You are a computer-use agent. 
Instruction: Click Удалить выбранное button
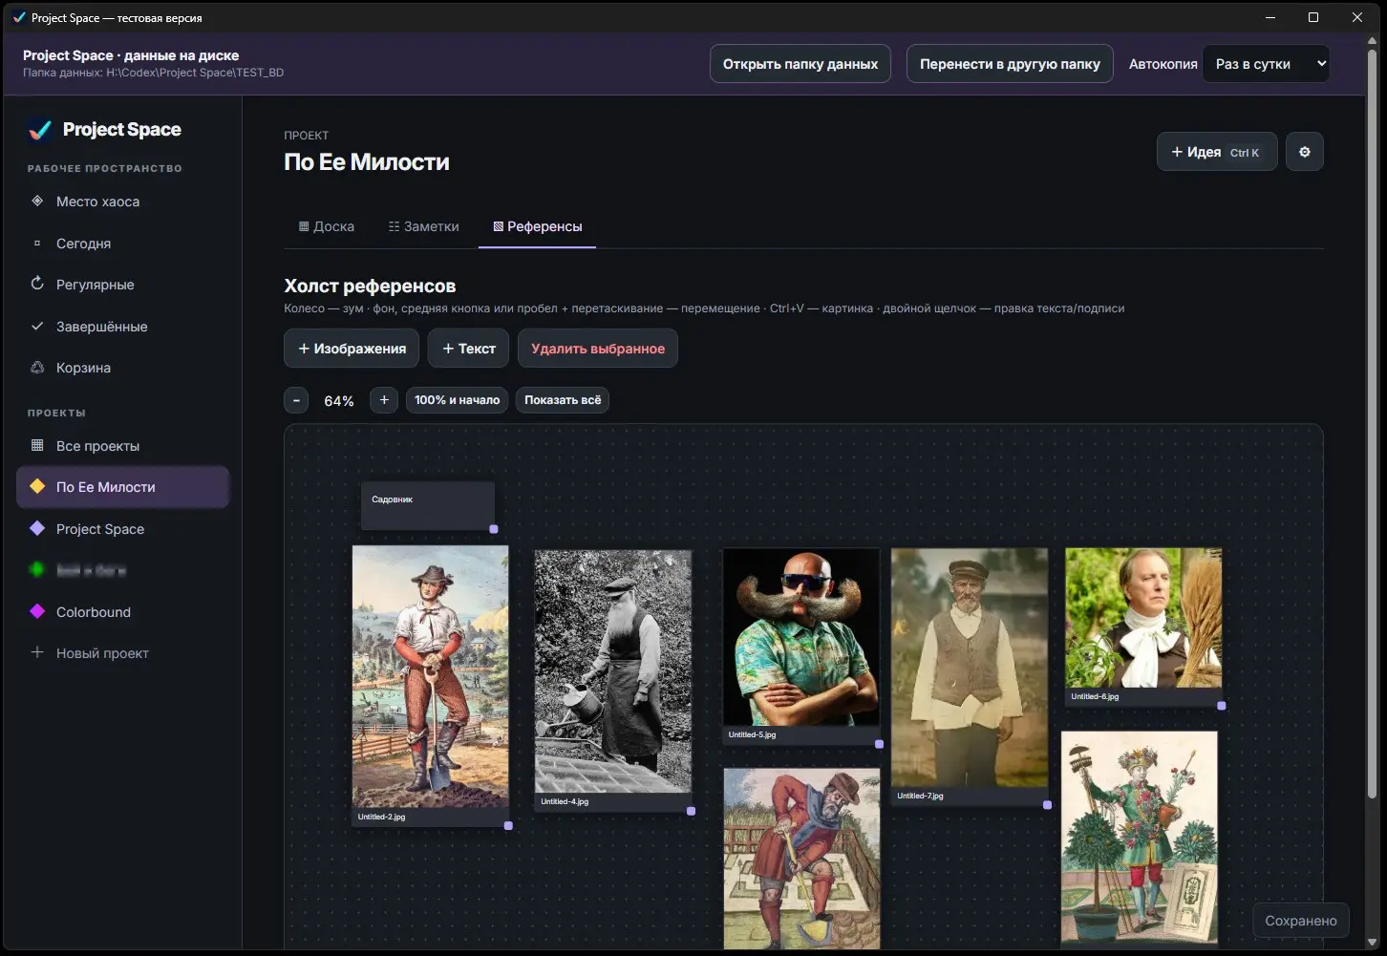click(x=598, y=349)
